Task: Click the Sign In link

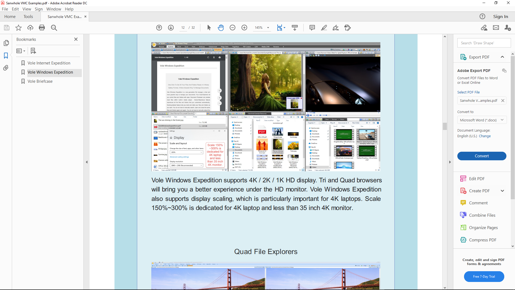Action: 501,17
